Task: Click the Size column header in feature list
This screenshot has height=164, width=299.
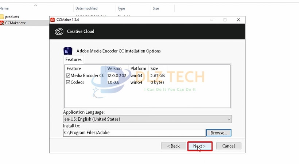Action: click(x=154, y=69)
